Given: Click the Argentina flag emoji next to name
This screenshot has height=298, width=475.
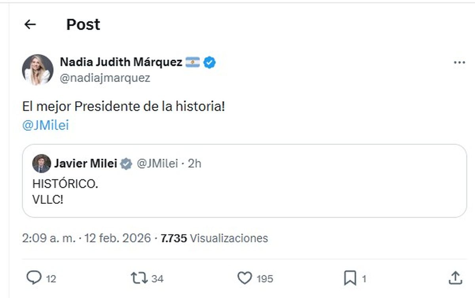Looking at the screenshot, I should tap(192, 62).
